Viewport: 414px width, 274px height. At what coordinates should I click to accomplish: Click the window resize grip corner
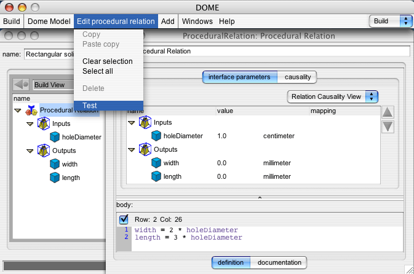tap(410, 270)
